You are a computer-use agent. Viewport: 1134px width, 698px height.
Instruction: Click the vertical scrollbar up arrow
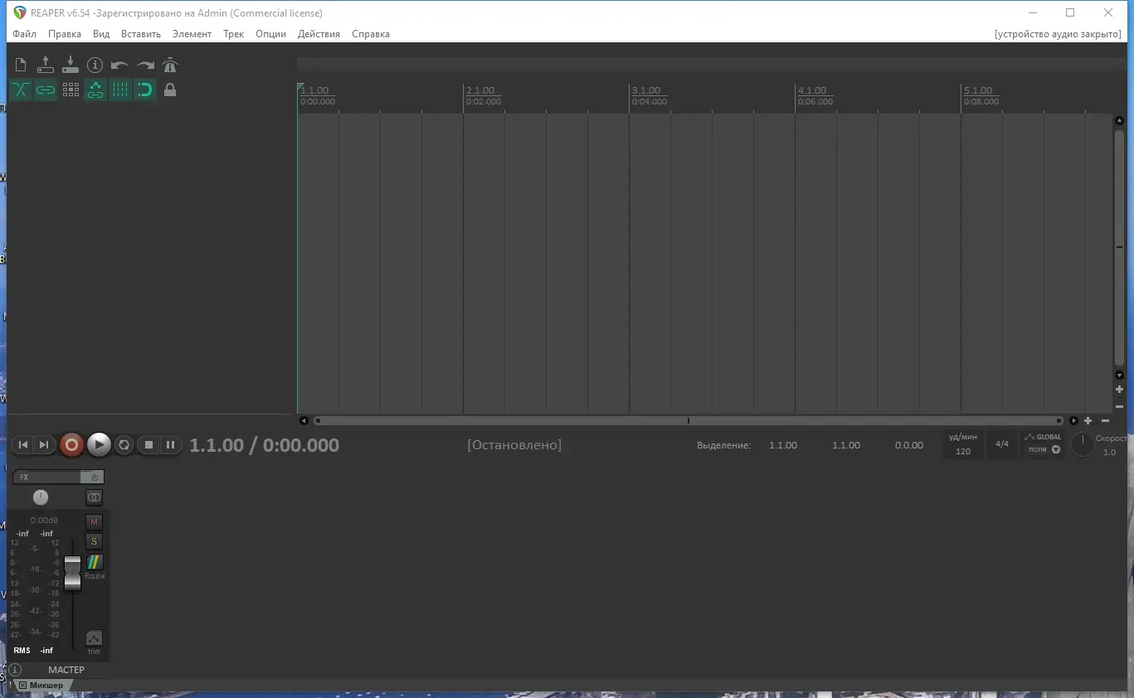click(x=1119, y=121)
